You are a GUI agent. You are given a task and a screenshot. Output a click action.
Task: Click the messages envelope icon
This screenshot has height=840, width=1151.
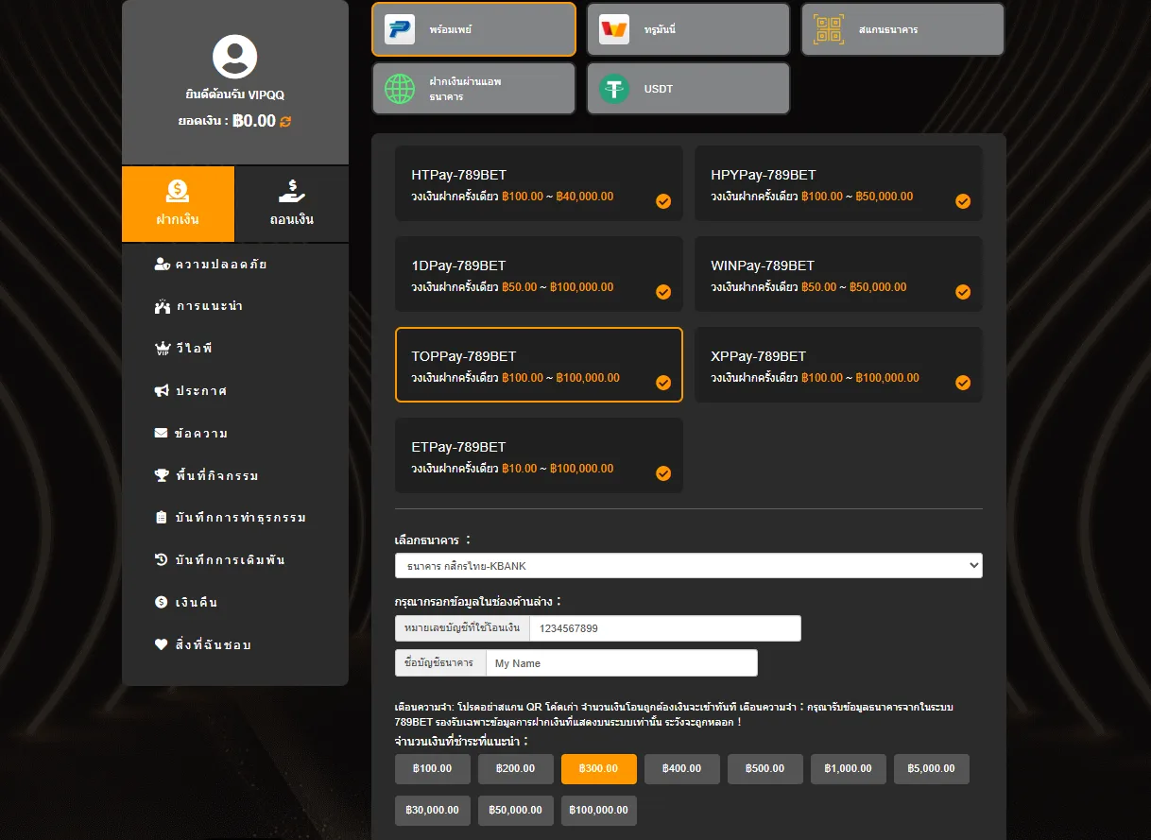point(161,433)
